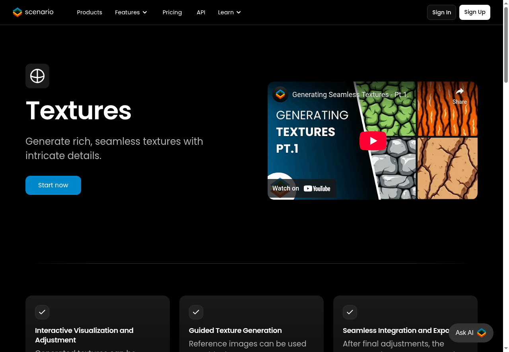Click the Share arrow icon on the video

coord(459,92)
